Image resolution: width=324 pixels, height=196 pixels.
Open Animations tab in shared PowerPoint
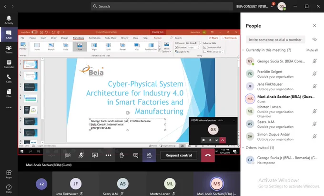tap(94, 38)
